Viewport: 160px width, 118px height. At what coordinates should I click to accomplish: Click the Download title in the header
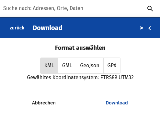point(48,28)
